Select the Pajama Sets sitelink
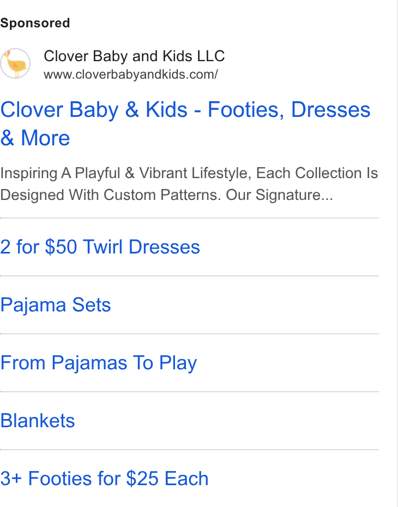 56,305
